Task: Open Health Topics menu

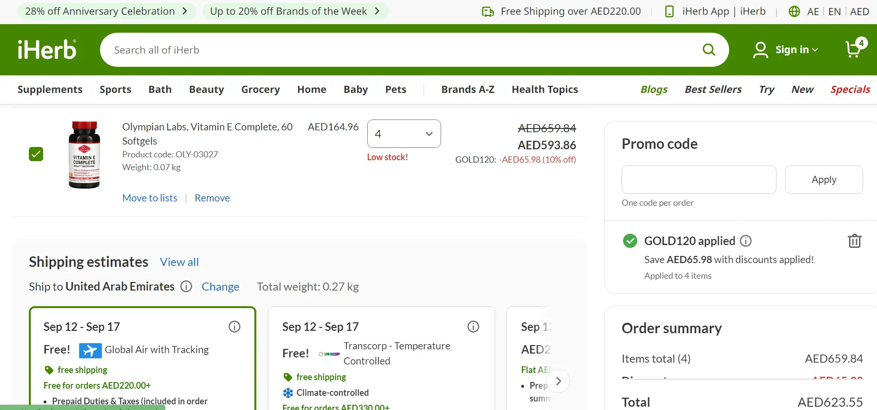Action: (545, 90)
